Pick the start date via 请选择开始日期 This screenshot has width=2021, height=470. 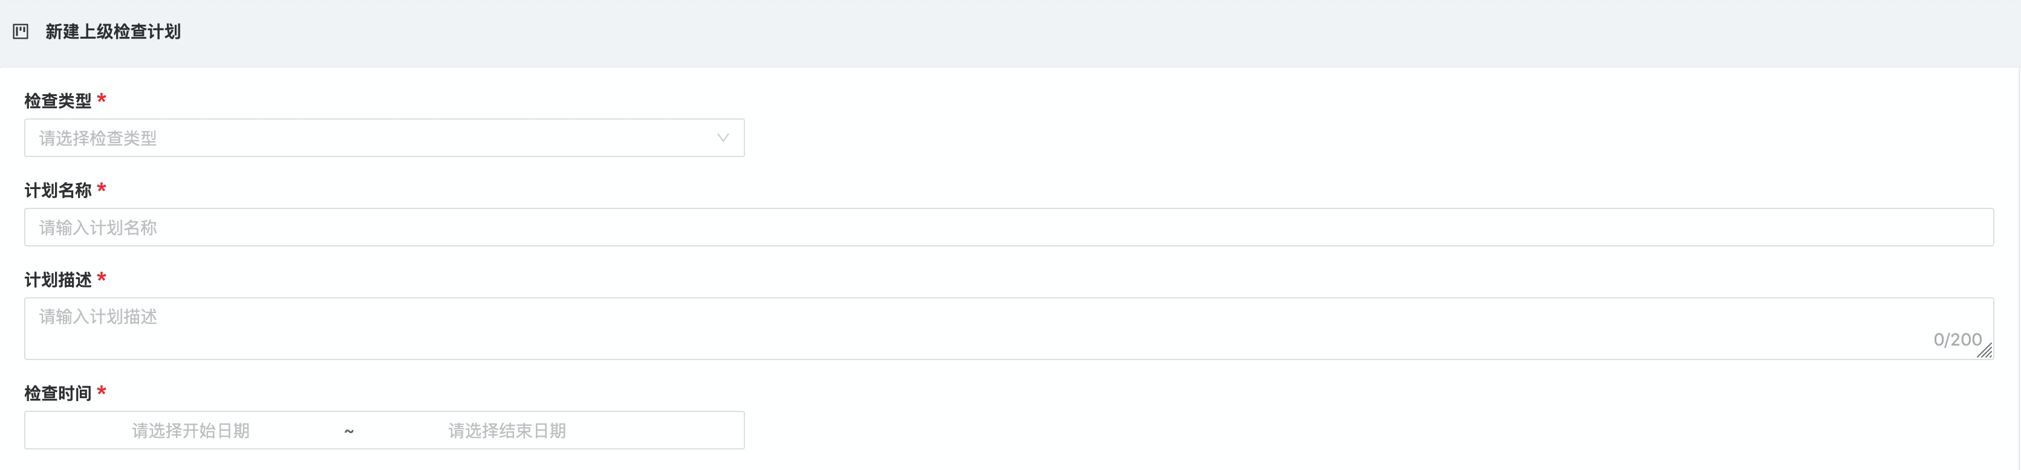190,431
